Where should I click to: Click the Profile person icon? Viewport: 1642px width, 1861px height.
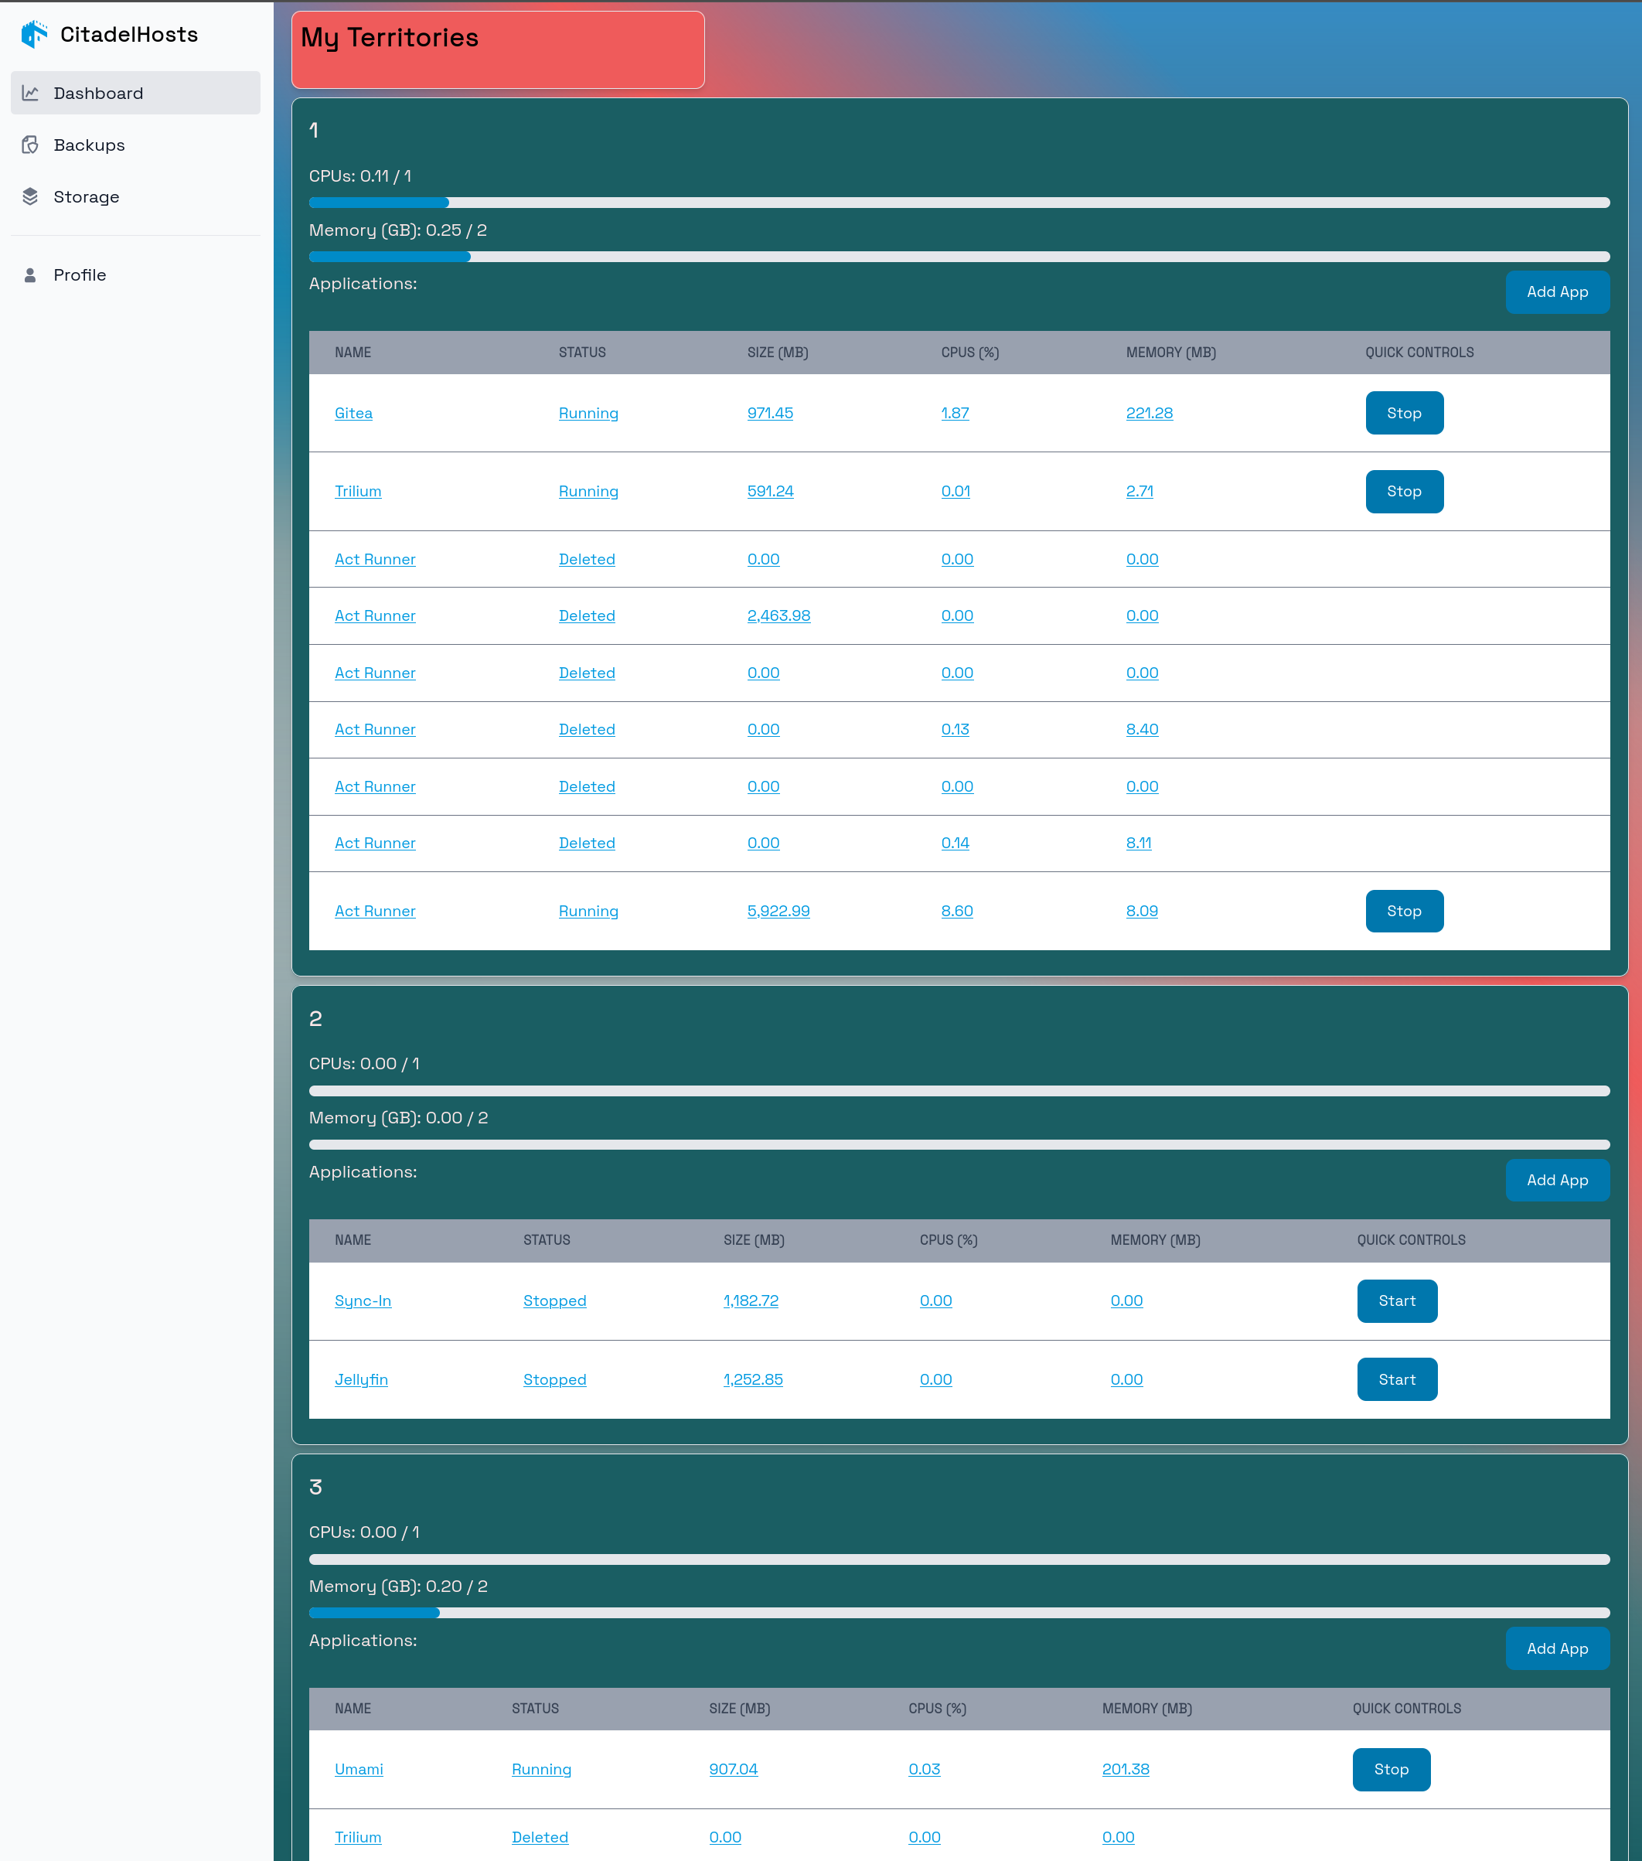pos(31,274)
